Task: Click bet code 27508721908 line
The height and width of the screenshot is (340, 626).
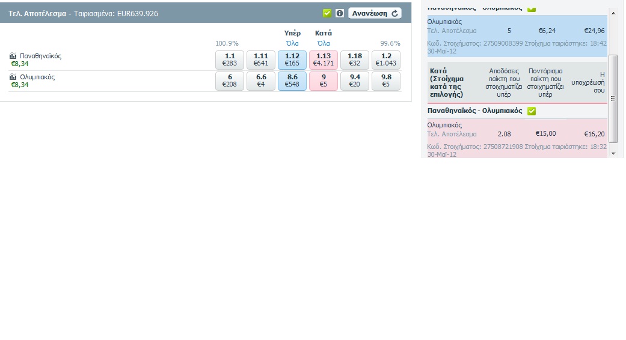Action: pyautogui.click(x=517, y=150)
